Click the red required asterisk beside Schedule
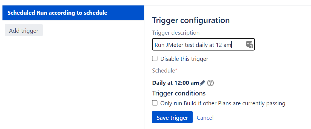This screenshot has height=129, width=311. pyautogui.click(x=176, y=69)
